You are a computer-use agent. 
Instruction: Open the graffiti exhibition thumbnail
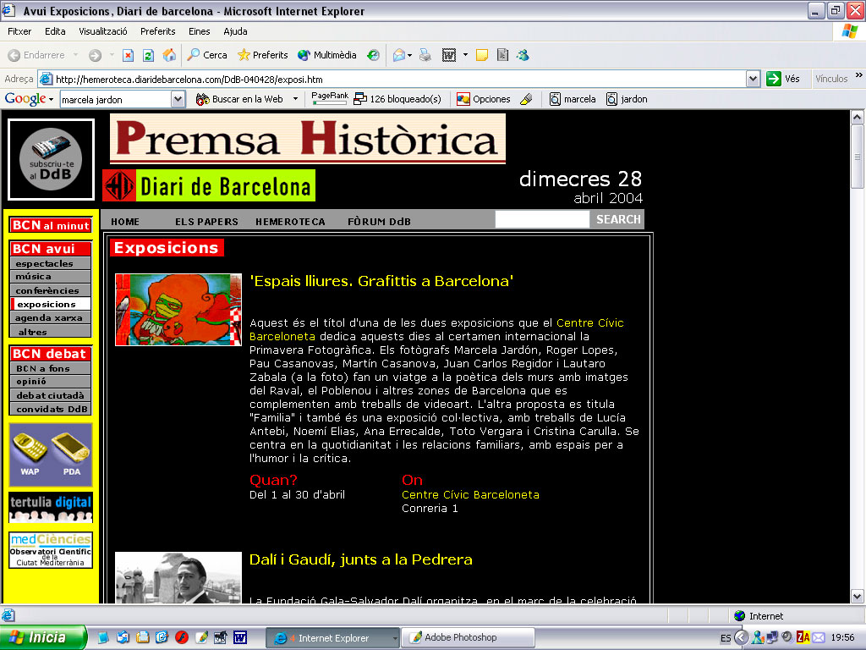178,310
